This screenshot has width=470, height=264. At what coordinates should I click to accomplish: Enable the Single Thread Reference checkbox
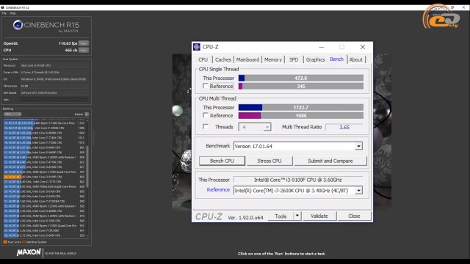pos(206,87)
